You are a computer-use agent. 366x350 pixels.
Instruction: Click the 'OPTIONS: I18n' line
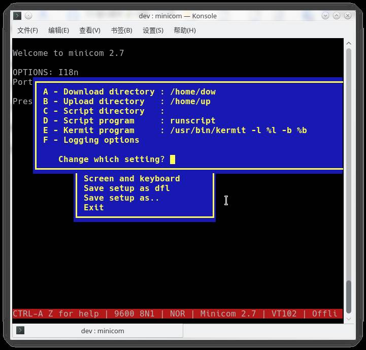point(46,72)
